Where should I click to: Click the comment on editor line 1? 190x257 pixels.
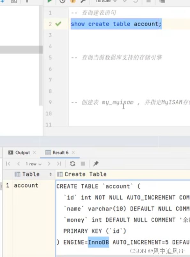pyautogui.click(x=94, y=12)
